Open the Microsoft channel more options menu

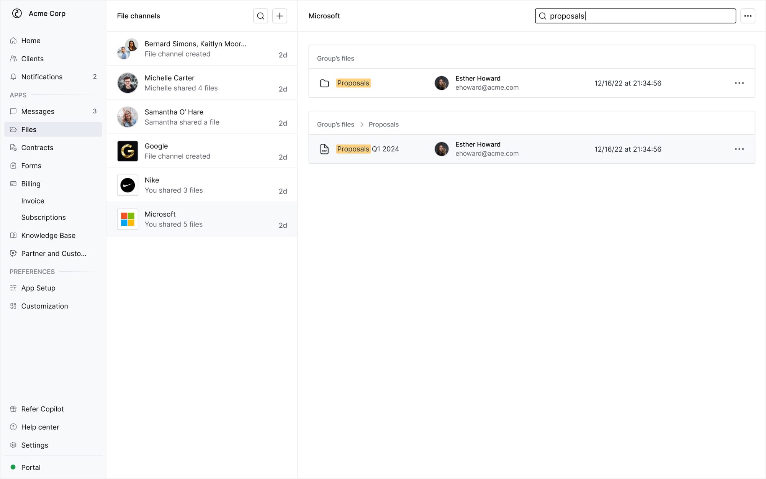pyautogui.click(x=747, y=16)
